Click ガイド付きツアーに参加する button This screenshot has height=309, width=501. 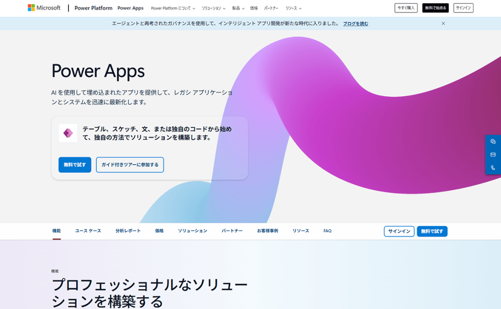pos(130,165)
